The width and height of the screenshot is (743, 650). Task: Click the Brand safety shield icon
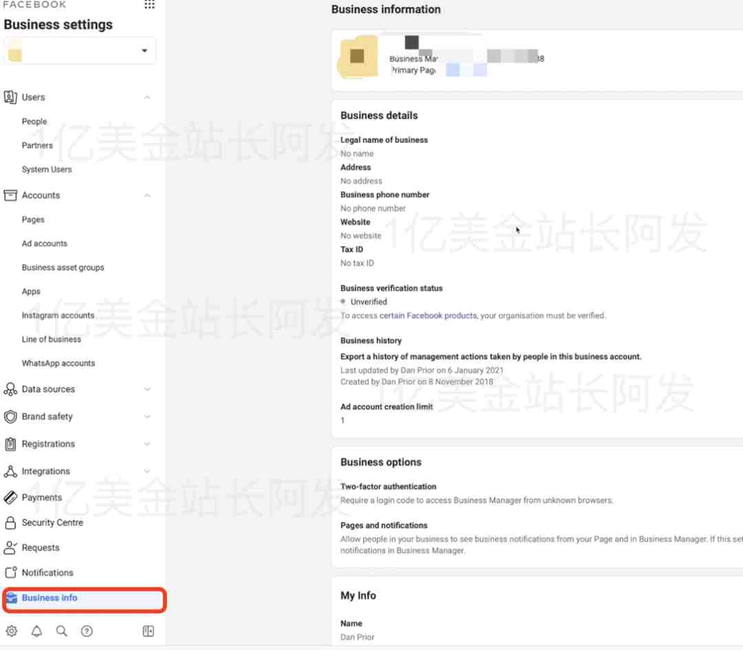[x=10, y=417]
